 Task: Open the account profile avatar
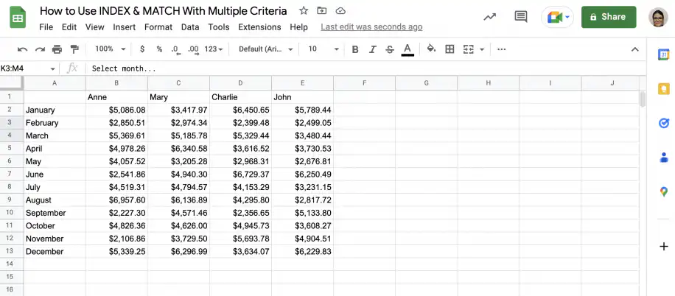click(658, 17)
